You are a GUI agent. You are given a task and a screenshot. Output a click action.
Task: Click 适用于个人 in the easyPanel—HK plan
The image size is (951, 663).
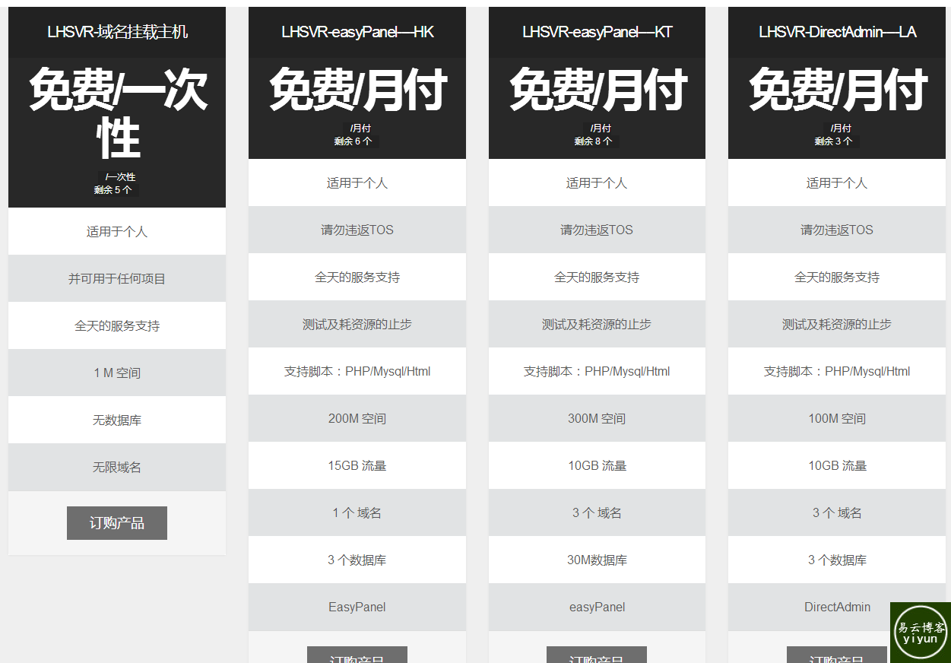[357, 182]
